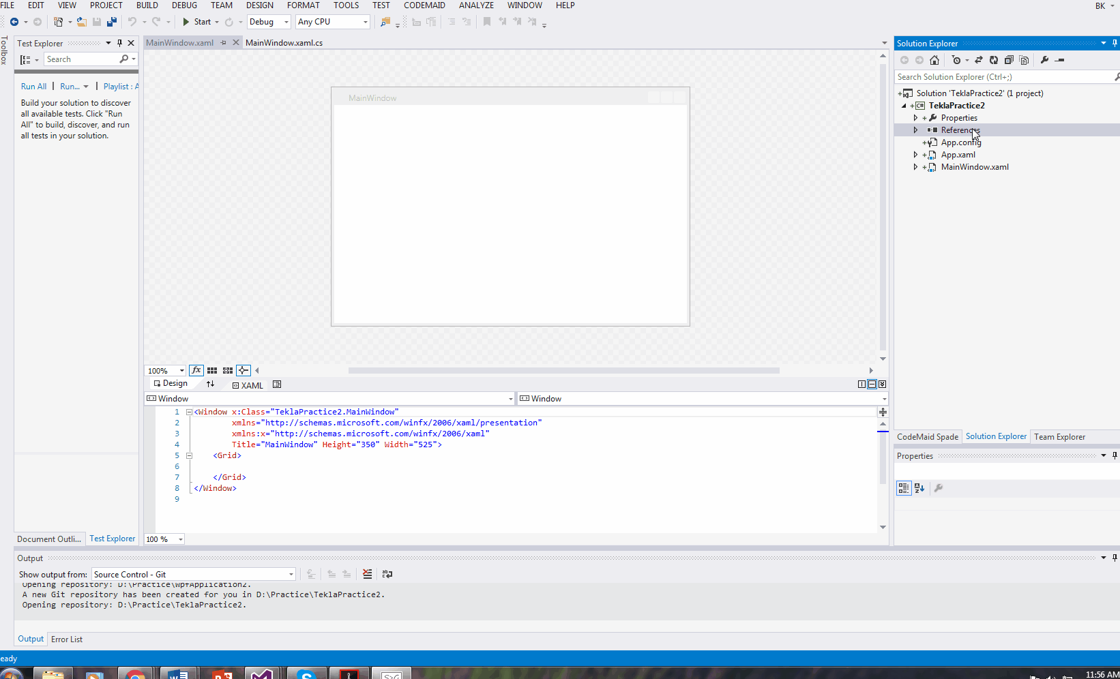Expand the App.xaml node
The height and width of the screenshot is (679, 1120).
click(915, 155)
